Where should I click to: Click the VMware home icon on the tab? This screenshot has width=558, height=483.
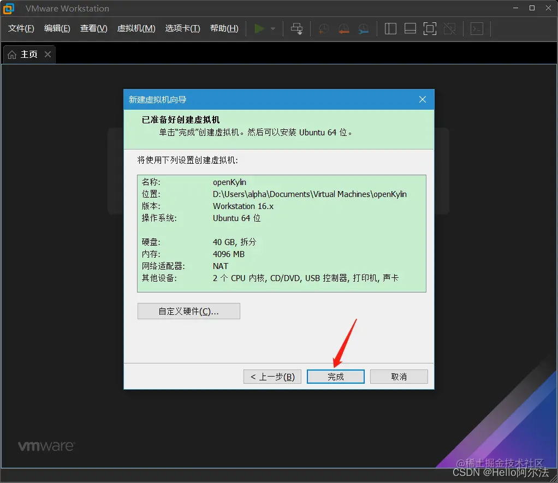11,54
